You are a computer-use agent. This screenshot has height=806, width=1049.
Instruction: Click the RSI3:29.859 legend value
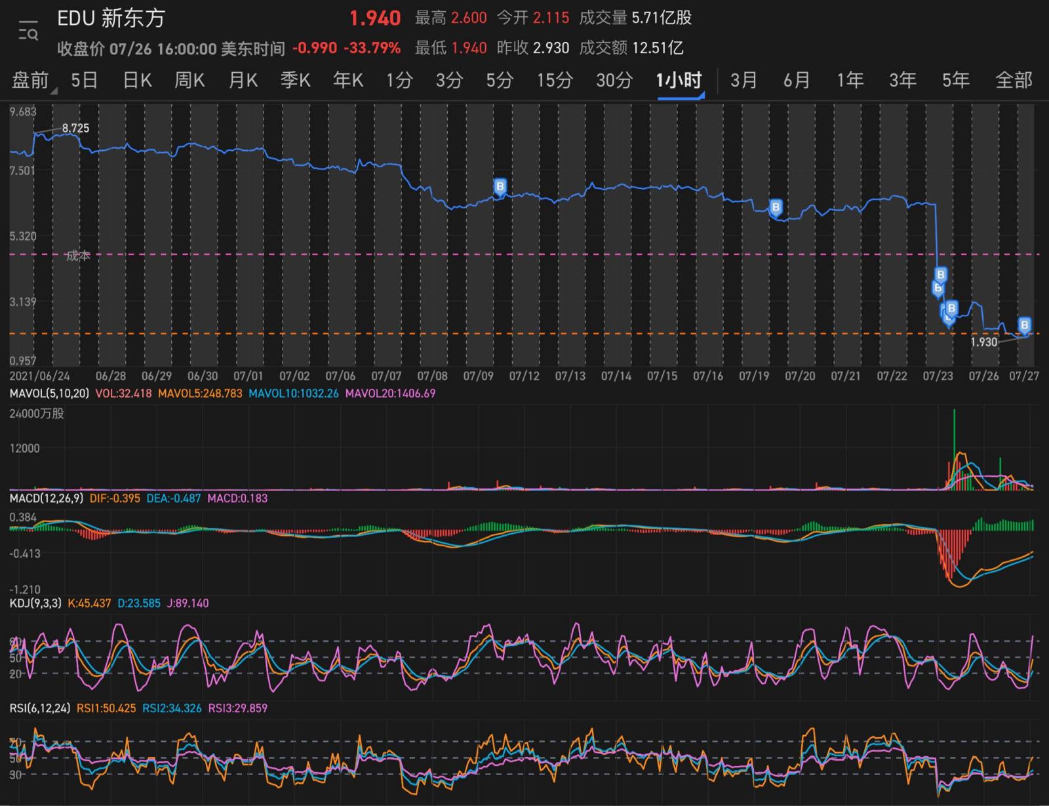coord(238,708)
